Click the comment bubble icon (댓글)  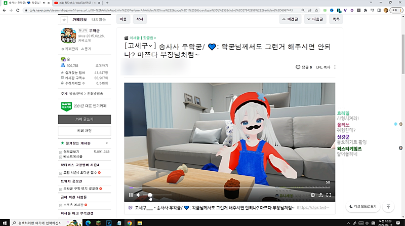click(298, 67)
